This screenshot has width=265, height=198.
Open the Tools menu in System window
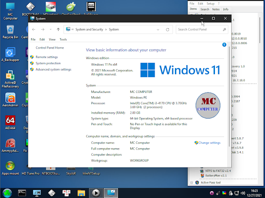pyautogui.click(x=63, y=40)
